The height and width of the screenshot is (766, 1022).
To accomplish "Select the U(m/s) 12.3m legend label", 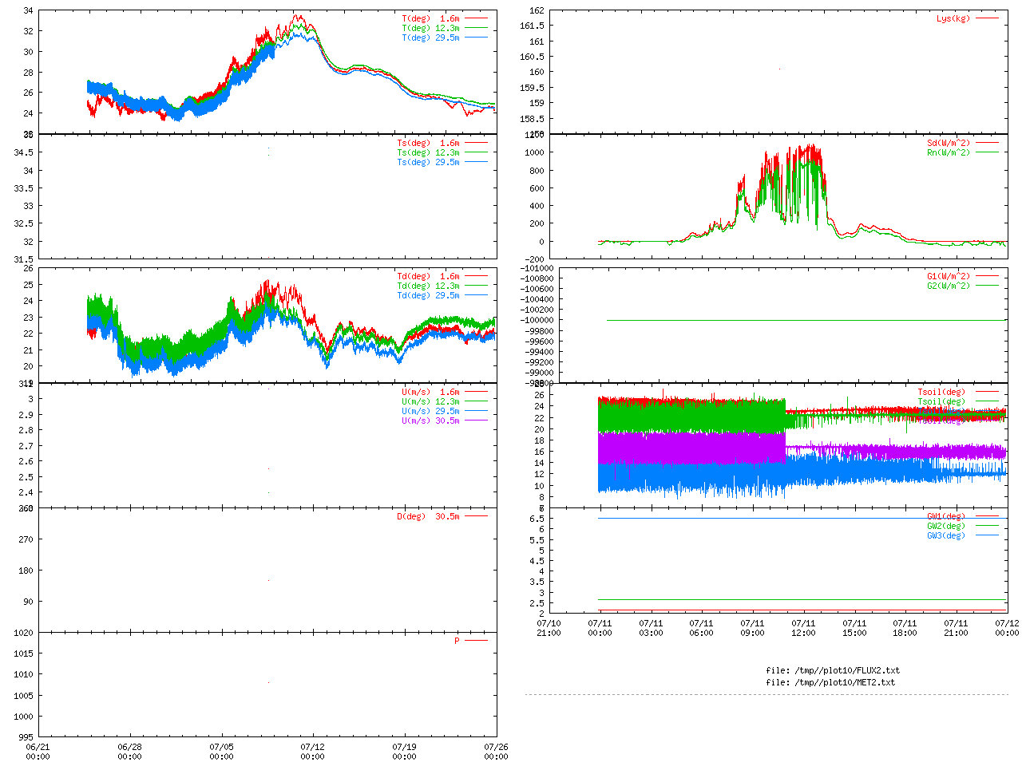I will (431, 401).
